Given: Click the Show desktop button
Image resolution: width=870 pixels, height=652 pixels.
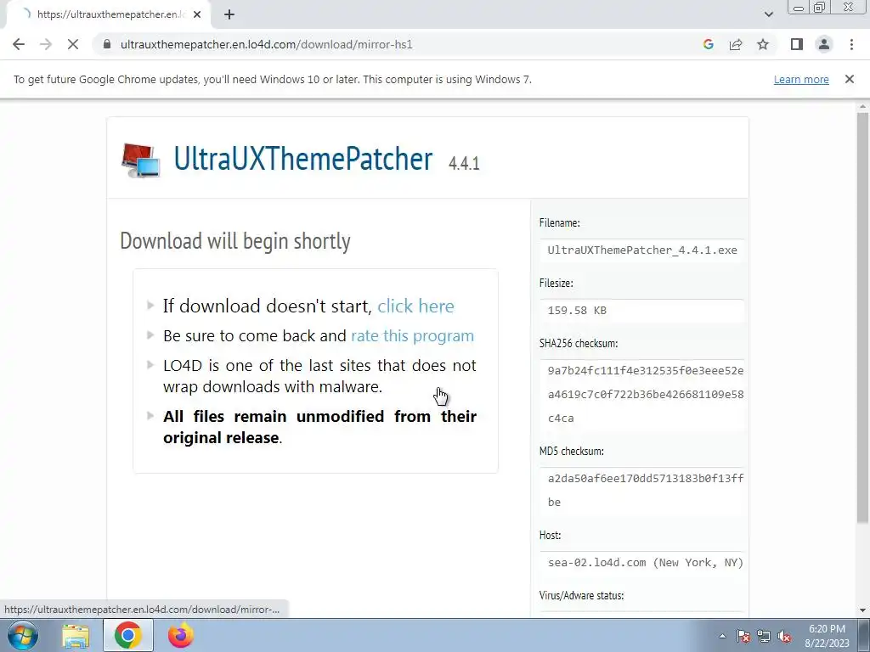Looking at the screenshot, I should click(864, 635).
